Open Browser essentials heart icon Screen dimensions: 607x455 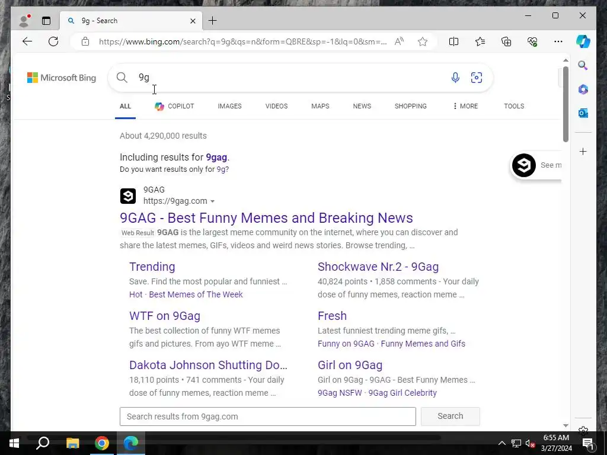point(532,41)
